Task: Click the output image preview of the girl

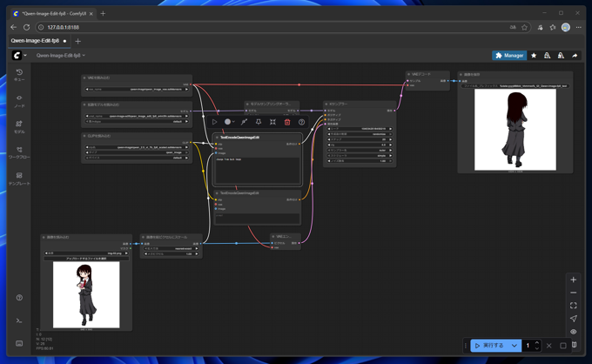Action: 515,129
